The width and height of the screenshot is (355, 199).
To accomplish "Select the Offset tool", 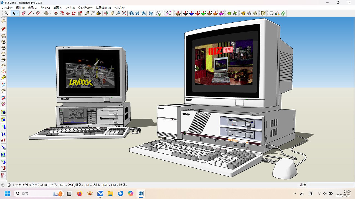I will (x=62, y=13).
